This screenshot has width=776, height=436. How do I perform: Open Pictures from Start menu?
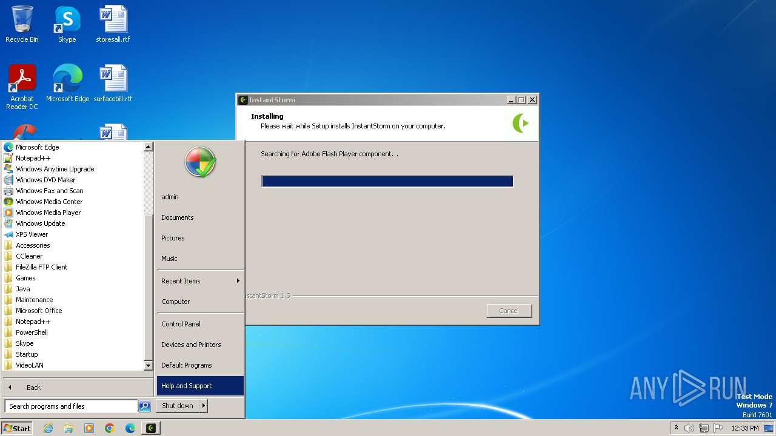[x=200, y=238]
